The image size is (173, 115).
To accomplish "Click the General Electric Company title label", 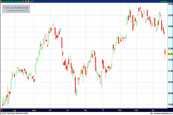I will tap(14, 1).
